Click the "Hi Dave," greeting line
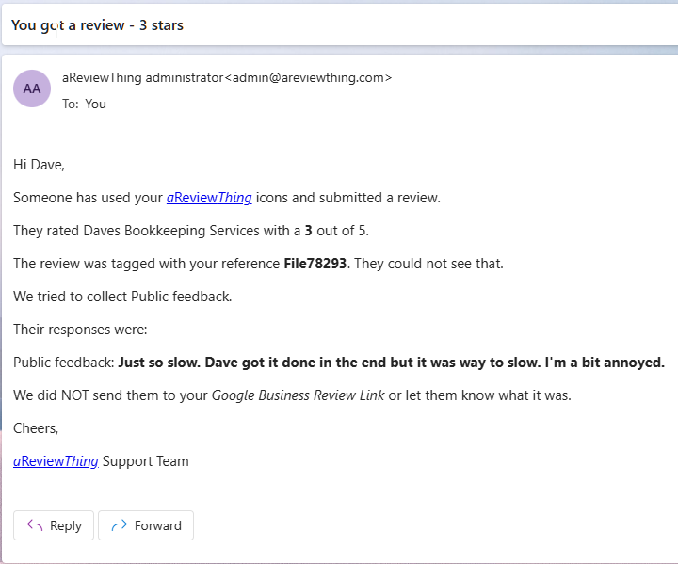The image size is (678, 564). coord(39,165)
